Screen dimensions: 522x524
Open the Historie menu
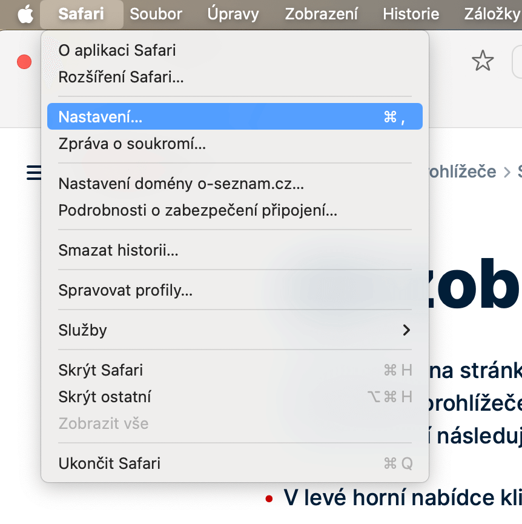pyautogui.click(x=411, y=14)
